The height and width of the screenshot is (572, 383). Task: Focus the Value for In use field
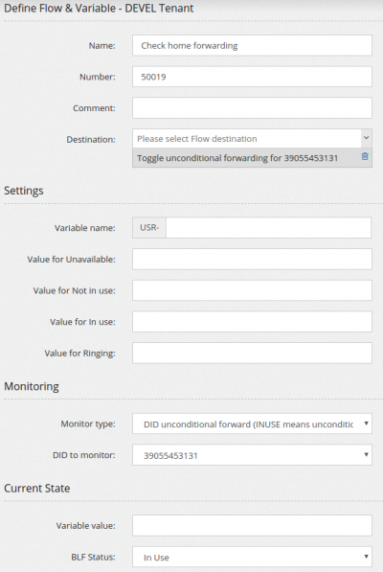pos(252,322)
